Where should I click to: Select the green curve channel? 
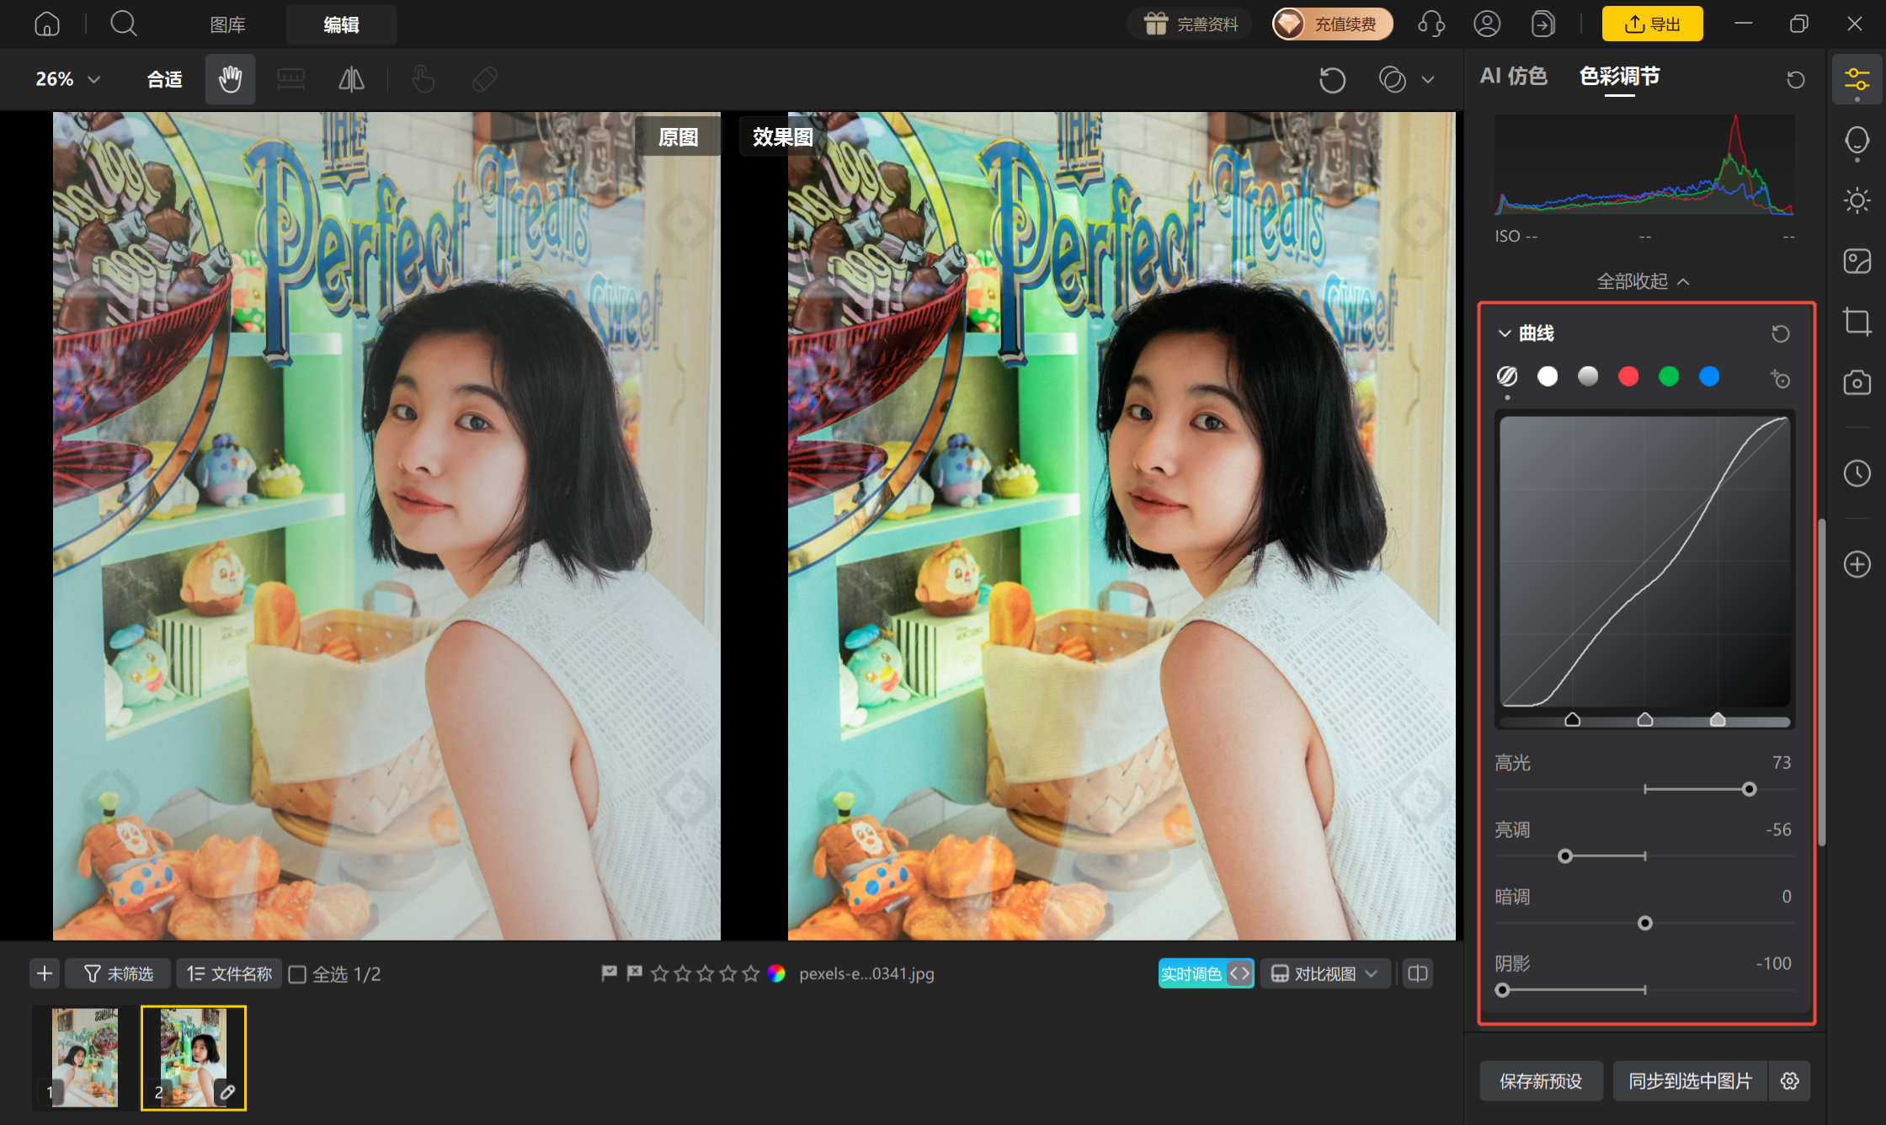coord(1669,376)
